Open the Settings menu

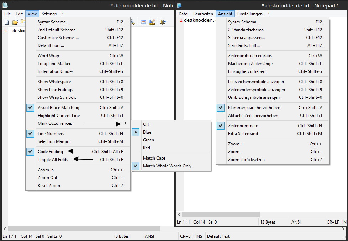49,14
